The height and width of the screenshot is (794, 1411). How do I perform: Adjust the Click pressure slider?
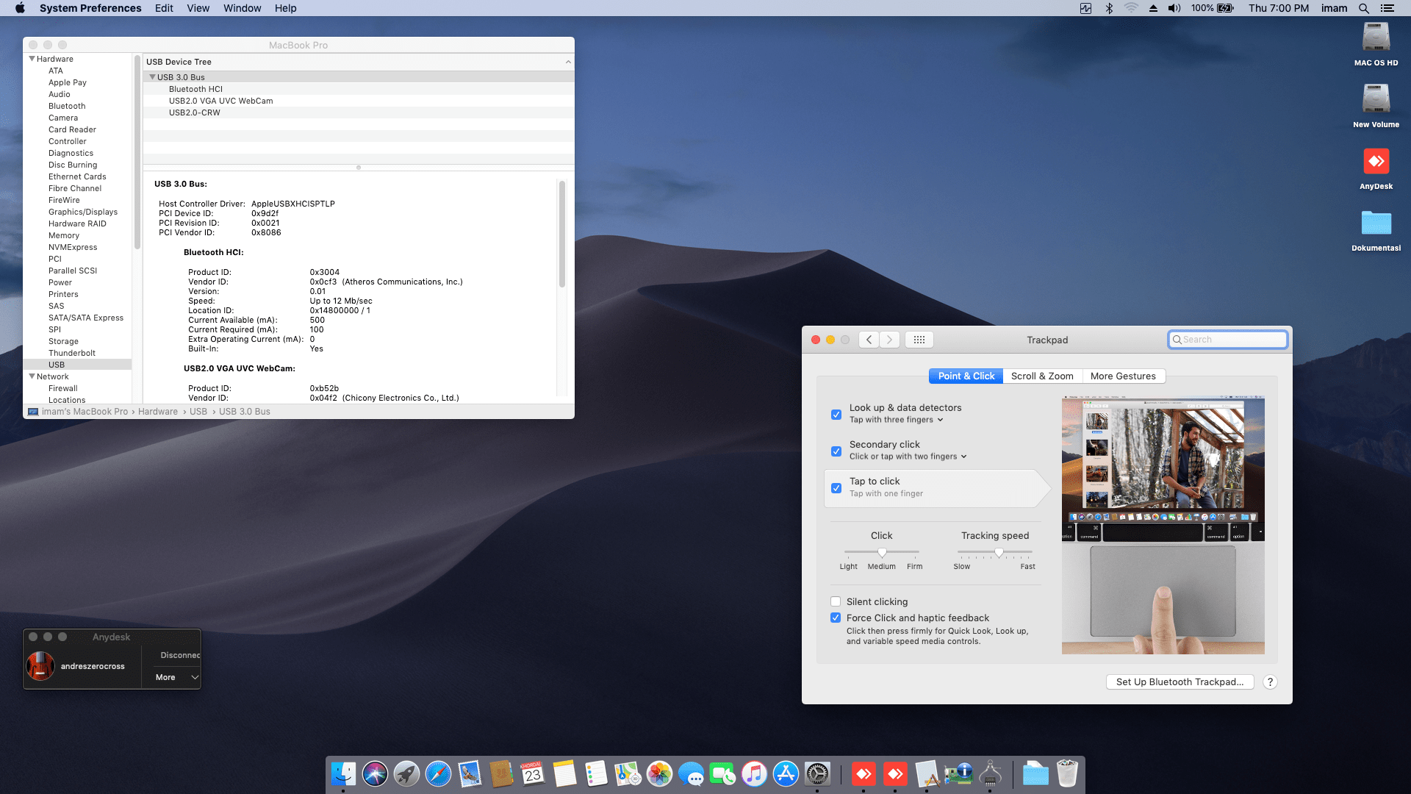pyautogui.click(x=882, y=551)
